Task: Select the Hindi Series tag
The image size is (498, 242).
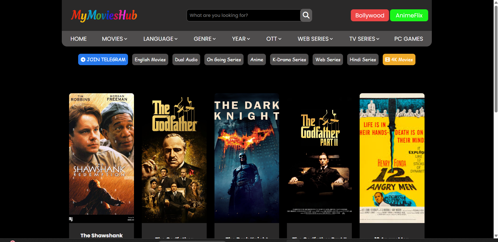Action: (363, 59)
